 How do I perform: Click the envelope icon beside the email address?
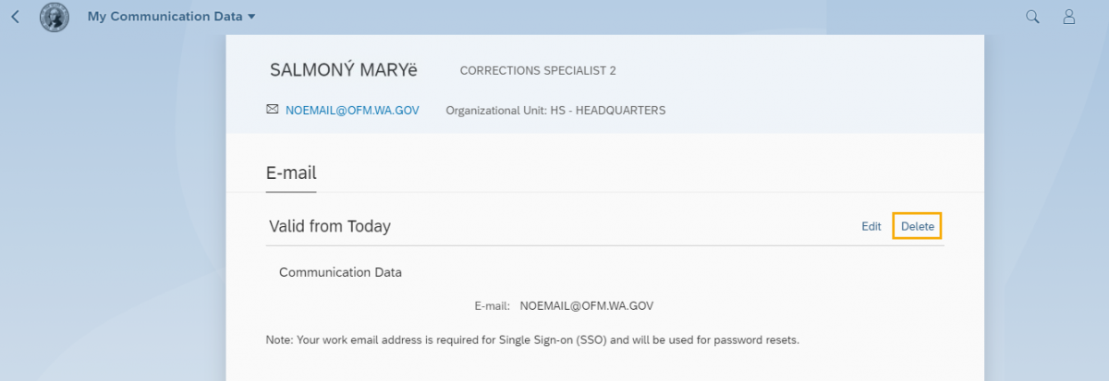point(272,109)
